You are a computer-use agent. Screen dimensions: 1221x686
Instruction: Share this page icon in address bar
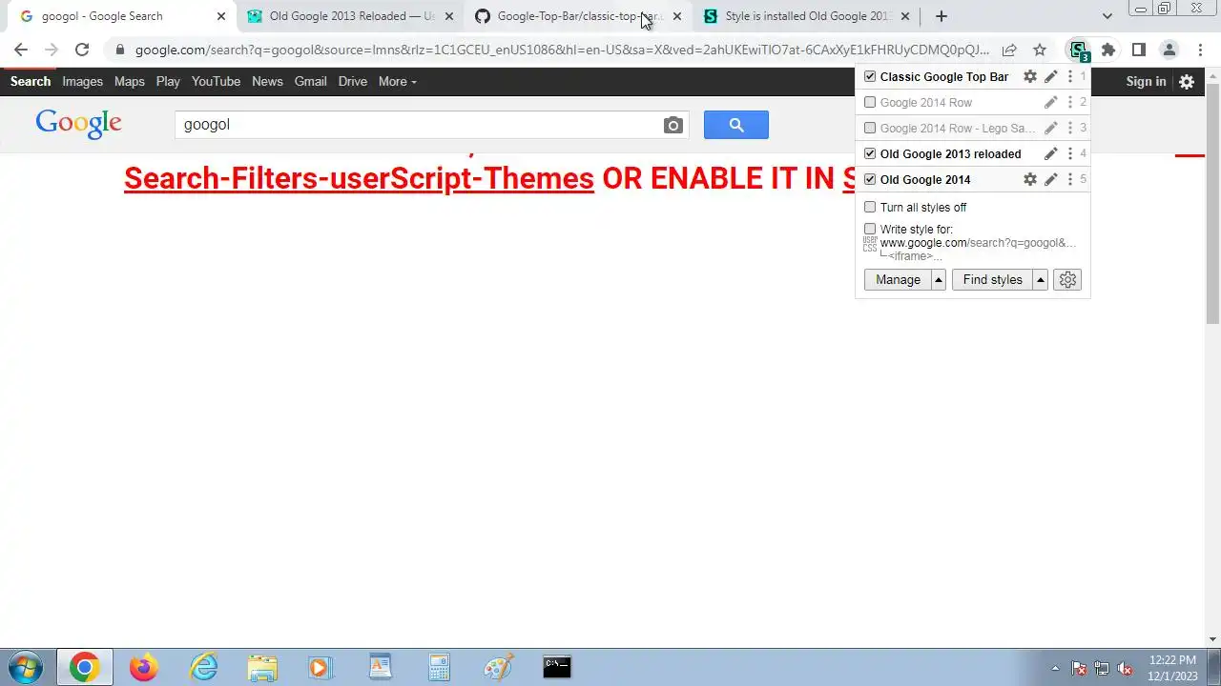(1009, 50)
